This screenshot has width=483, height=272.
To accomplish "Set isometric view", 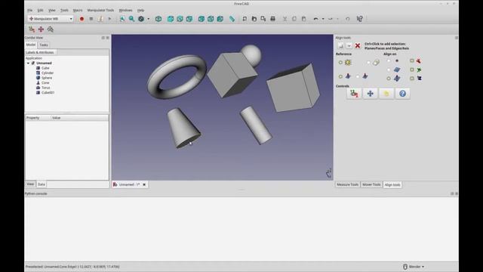I will [x=158, y=19].
